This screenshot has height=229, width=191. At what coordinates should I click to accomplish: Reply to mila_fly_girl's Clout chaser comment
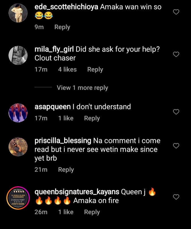(95, 70)
